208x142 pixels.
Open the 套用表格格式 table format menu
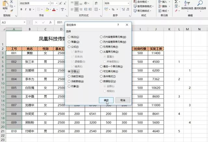coord(144,6)
